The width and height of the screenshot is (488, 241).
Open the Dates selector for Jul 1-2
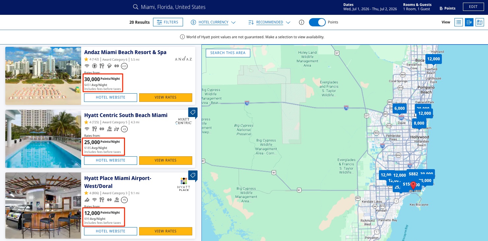370,7
